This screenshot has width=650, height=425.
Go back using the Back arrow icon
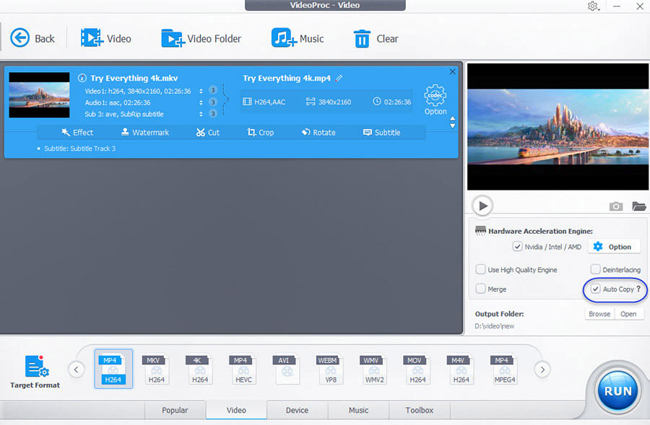(x=19, y=38)
